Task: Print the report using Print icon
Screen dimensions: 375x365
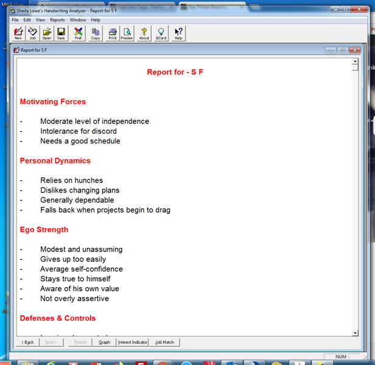Action: (113, 33)
